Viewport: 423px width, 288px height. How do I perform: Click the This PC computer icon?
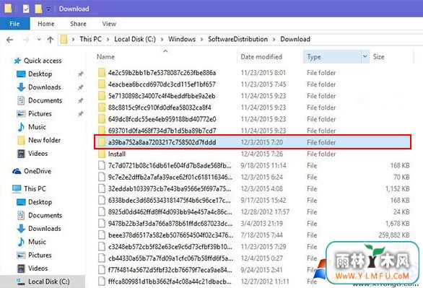tap(17, 189)
